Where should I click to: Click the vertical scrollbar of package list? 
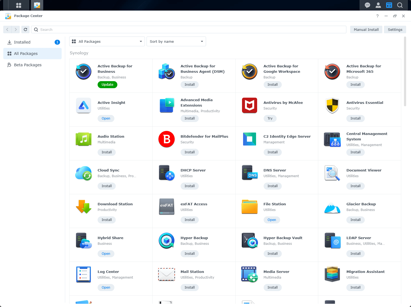405,72
